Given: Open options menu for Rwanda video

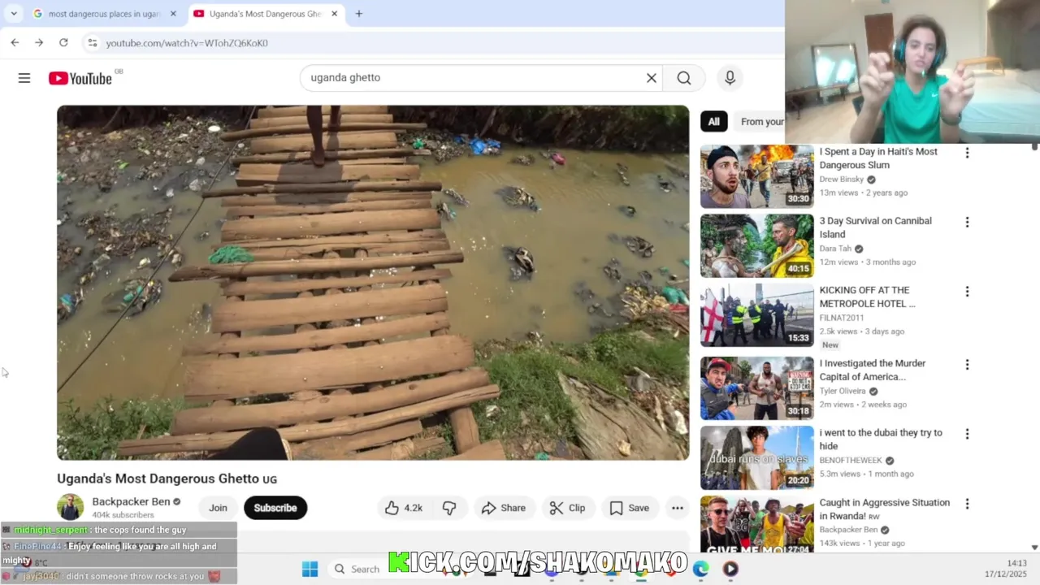Looking at the screenshot, I should tap(967, 504).
